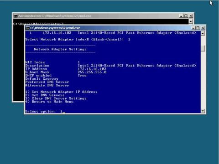Click front window title bar text C:\Windows\system32\cmd.exe
Viewport: 219px width, 164px height.
(x=55, y=28)
